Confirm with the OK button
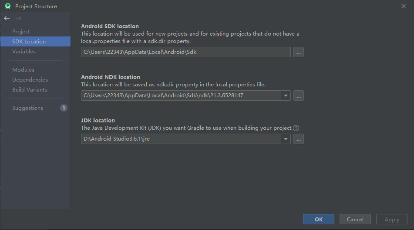Screen dimensions: 414x230 (x=319, y=219)
